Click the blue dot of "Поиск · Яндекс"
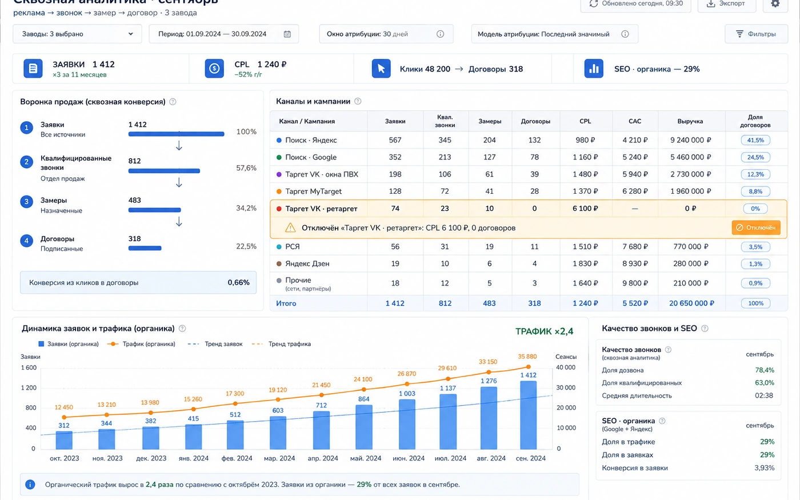 [x=279, y=140]
